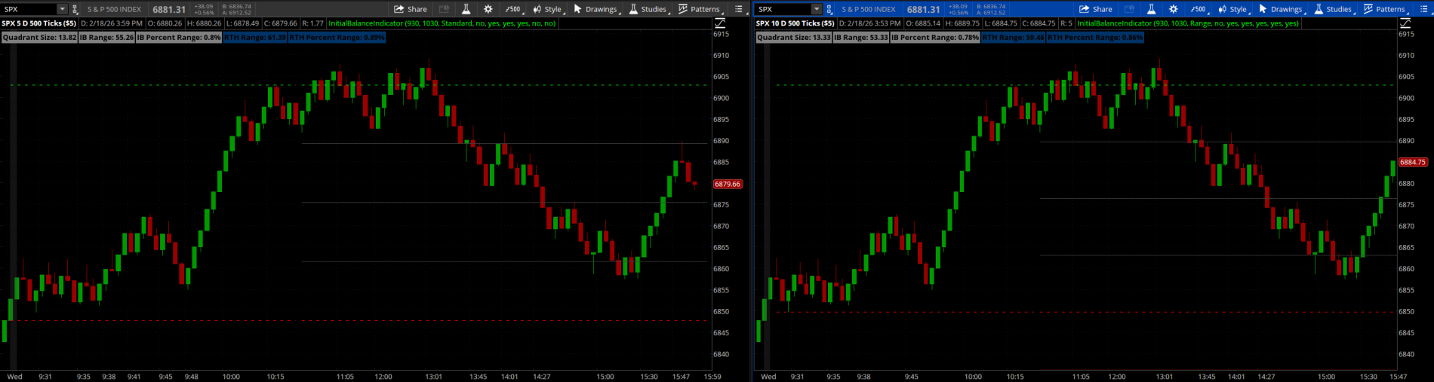The height and width of the screenshot is (382, 1434).
Task: Open chart settings gear in the right chart
Action: tap(1173, 9)
